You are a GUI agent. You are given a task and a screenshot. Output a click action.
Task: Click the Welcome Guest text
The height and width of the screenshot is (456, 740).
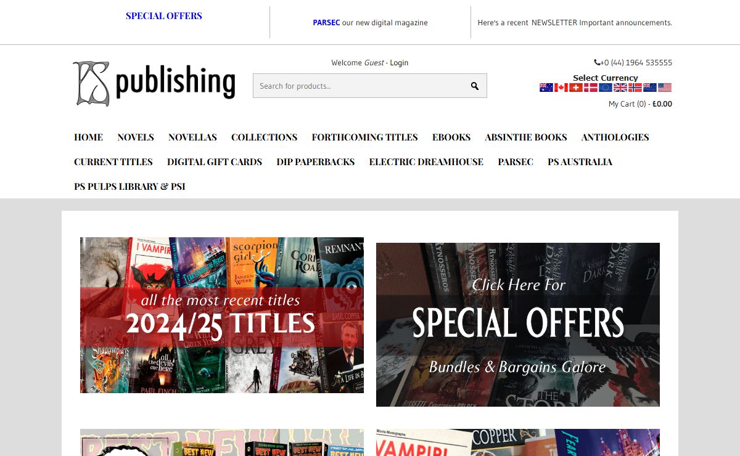358,63
